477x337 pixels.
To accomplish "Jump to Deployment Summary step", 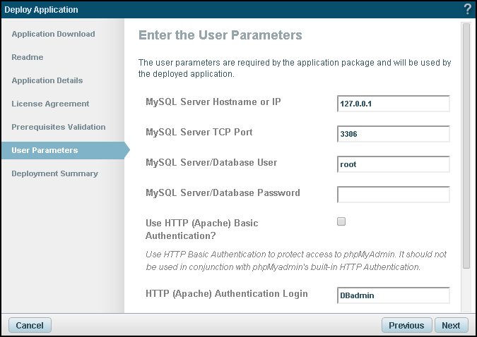I will coord(54,173).
